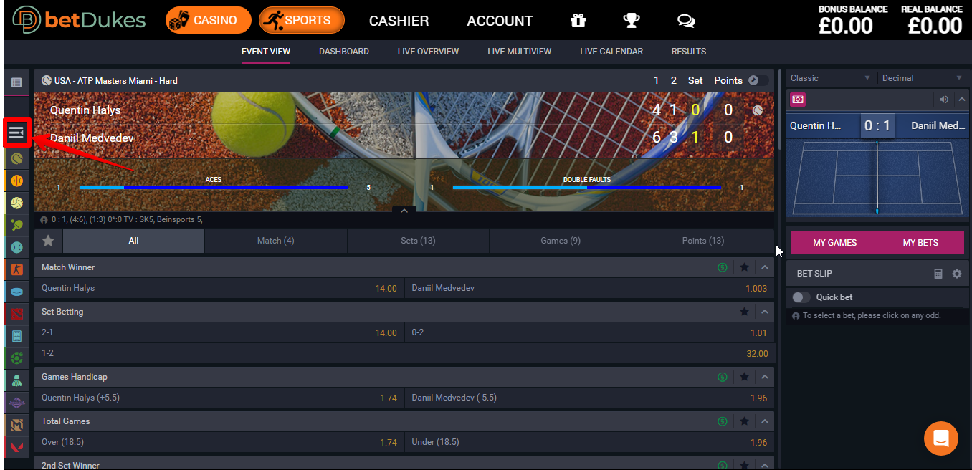Pick Over (18.5) Total Games odds
972x470 pixels.
pyautogui.click(x=219, y=442)
